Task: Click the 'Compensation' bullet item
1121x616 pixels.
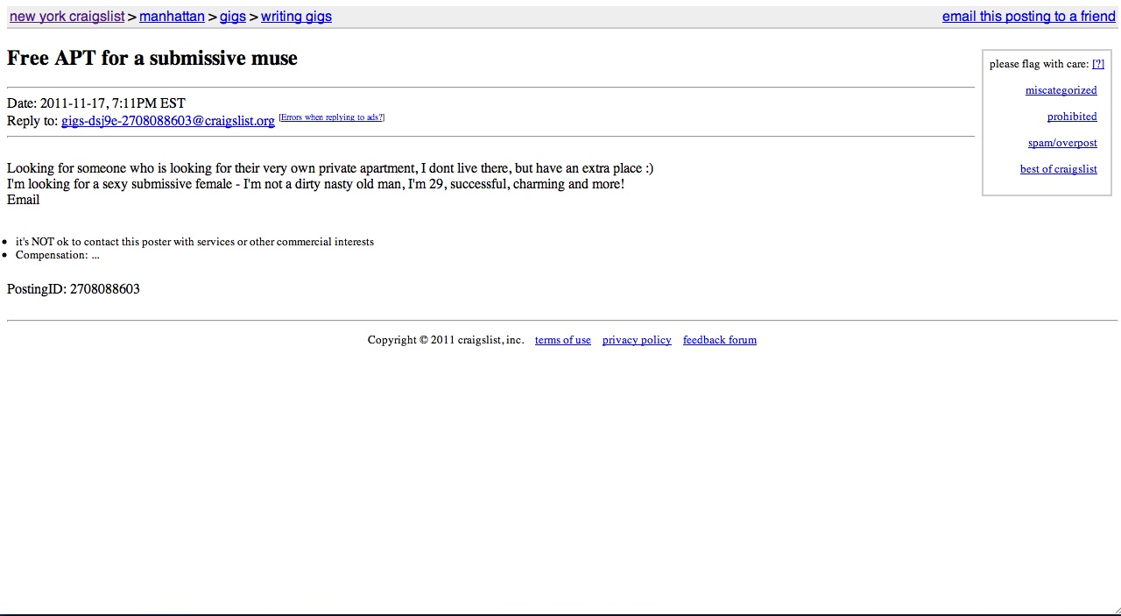Action: coord(57,255)
